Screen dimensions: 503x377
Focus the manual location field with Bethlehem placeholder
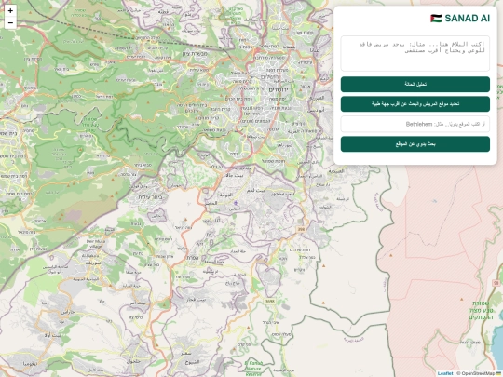(x=415, y=124)
